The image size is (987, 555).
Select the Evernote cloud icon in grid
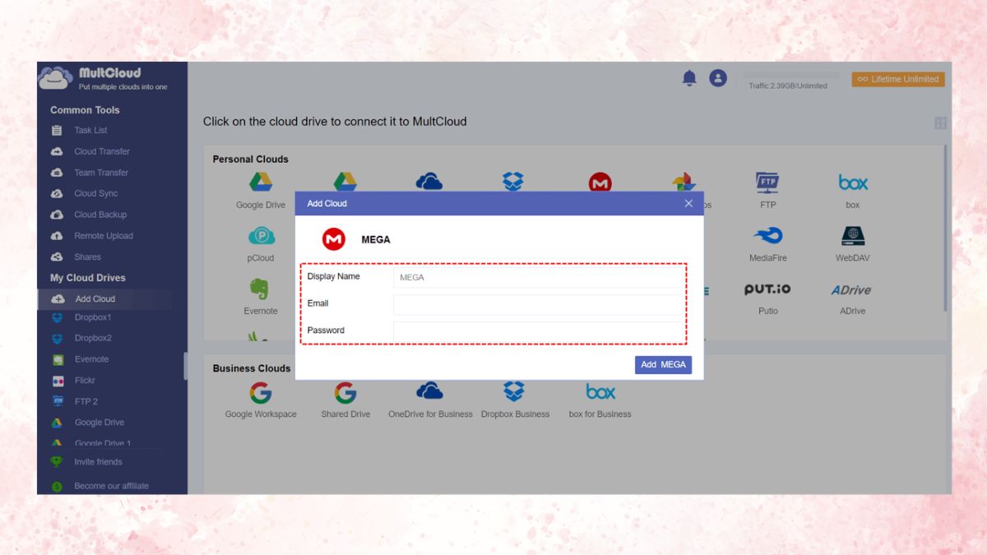pos(260,289)
